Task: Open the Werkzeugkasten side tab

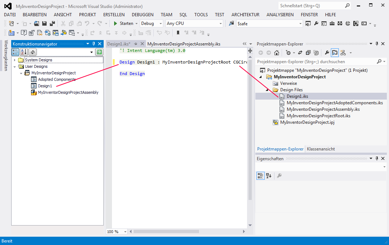Action: click(x=6, y=56)
